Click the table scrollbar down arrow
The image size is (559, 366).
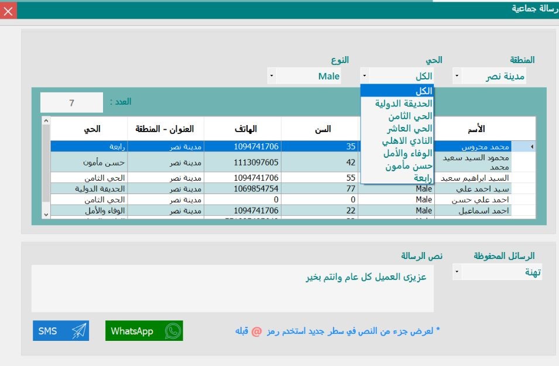(x=46, y=215)
